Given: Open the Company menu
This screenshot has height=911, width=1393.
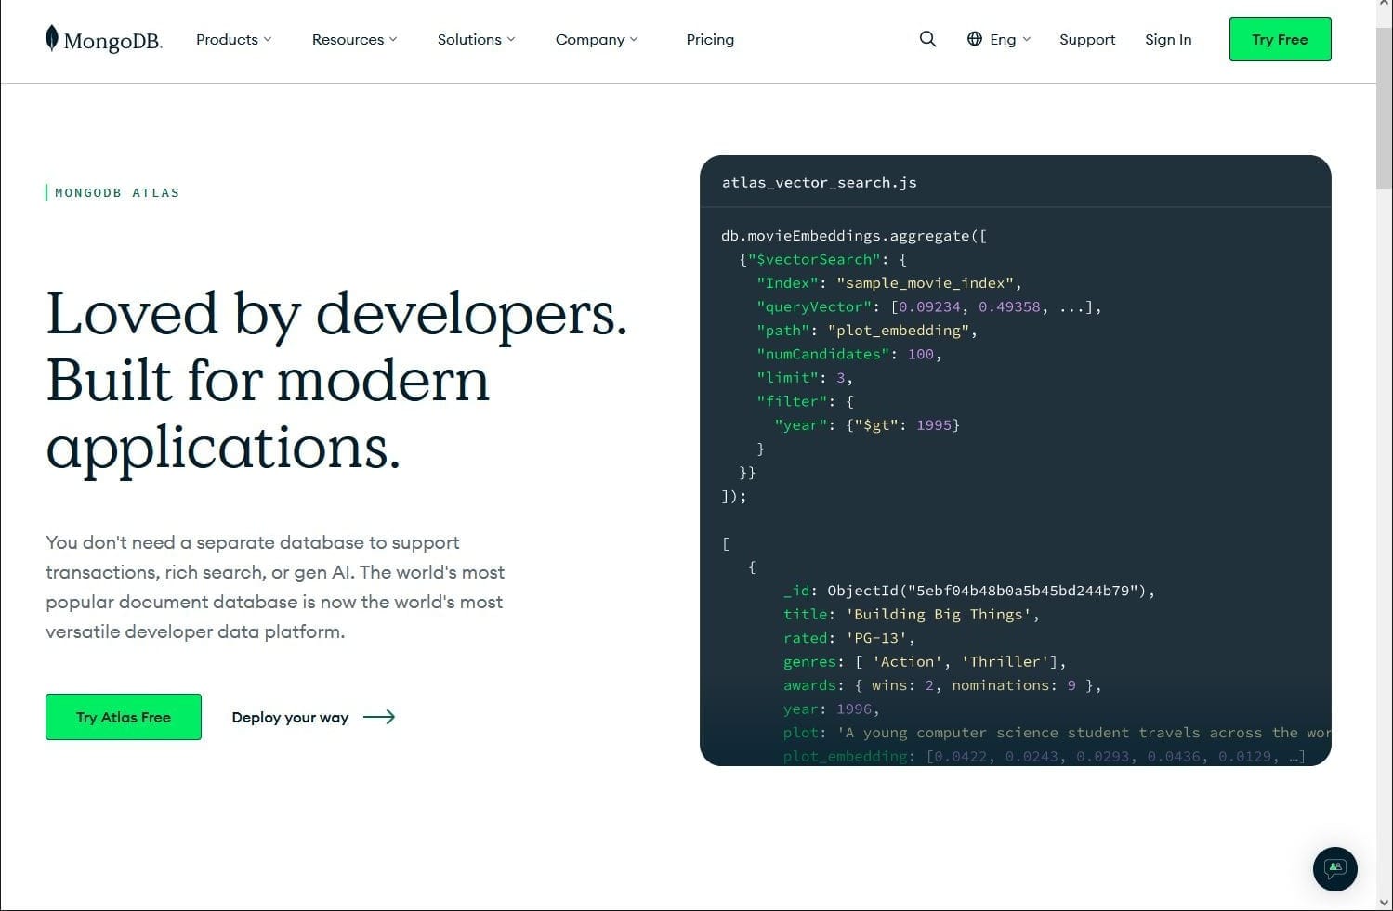Looking at the screenshot, I should click(x=595, y=39).
